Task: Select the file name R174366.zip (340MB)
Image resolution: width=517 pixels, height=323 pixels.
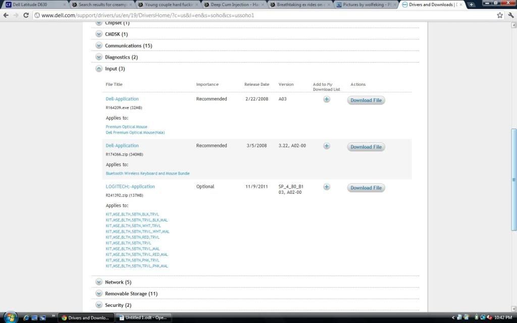Action: click(x=124, y=154)
